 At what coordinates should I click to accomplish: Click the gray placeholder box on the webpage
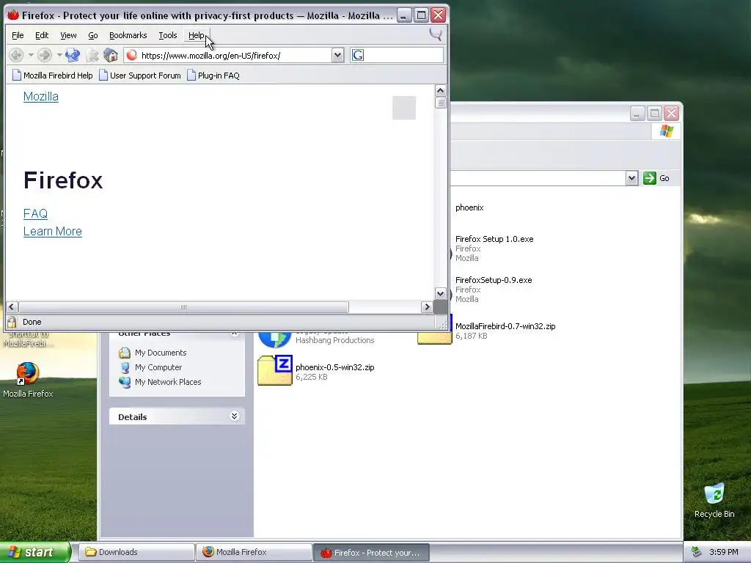tap(404, 108)
